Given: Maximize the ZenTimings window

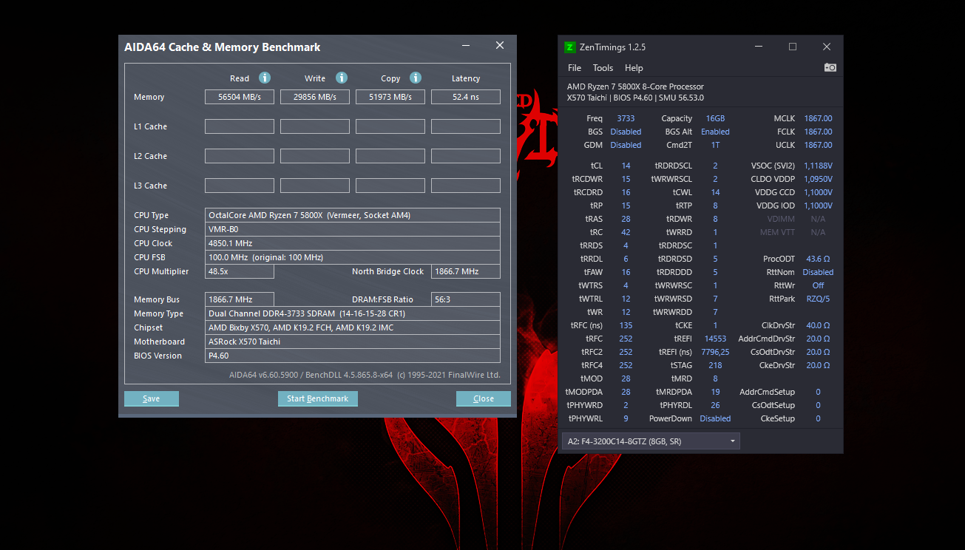Looking at the screenshot, I should tap(793, 47).
